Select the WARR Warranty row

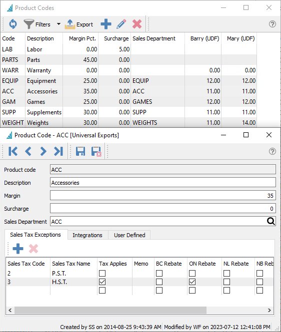pos(128,70)
